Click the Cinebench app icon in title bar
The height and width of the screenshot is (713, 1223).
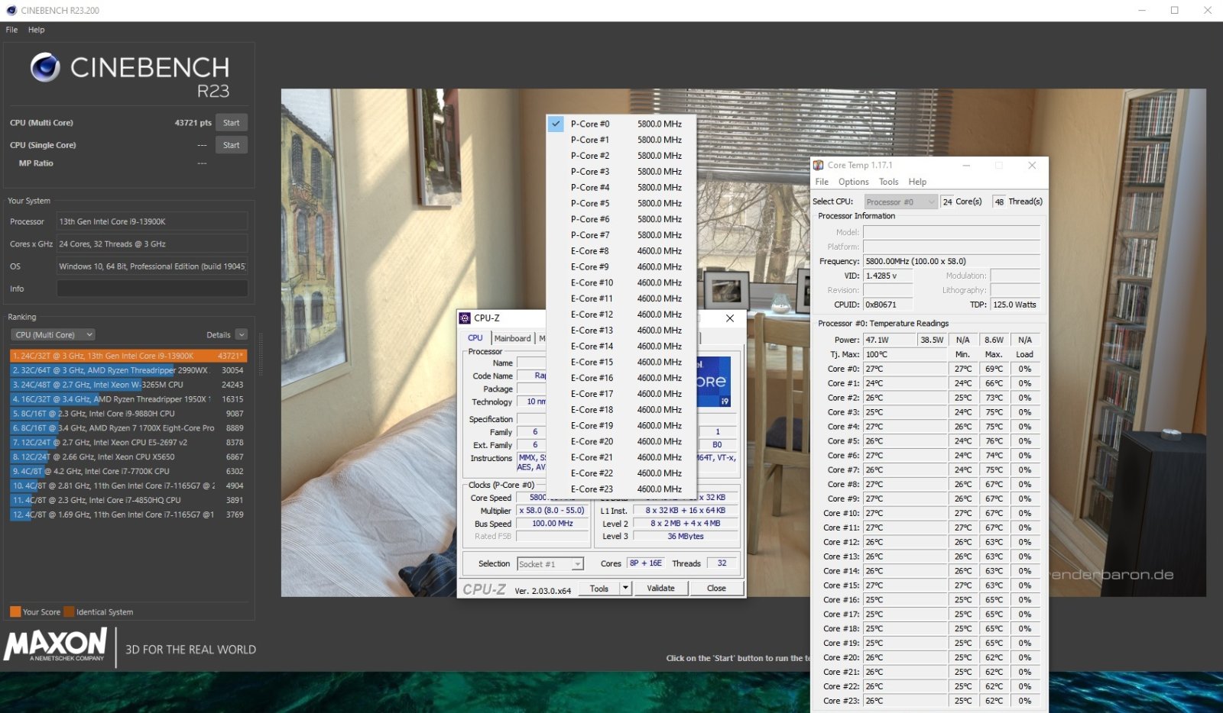click(x=11, y=10)
